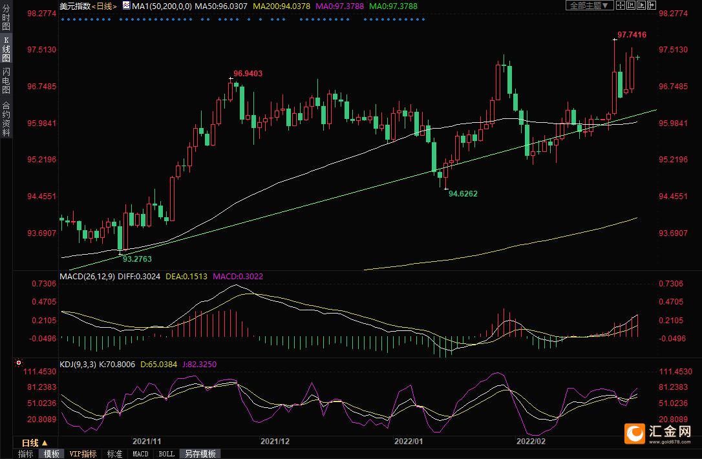Select the 模板 bottom tab
The height and width of the screenshot is (459, 702).
(52, 454)
